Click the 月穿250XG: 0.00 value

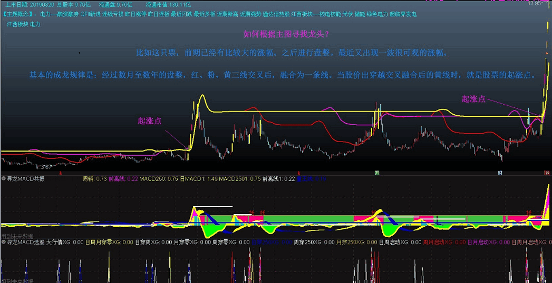pos(356,242)
